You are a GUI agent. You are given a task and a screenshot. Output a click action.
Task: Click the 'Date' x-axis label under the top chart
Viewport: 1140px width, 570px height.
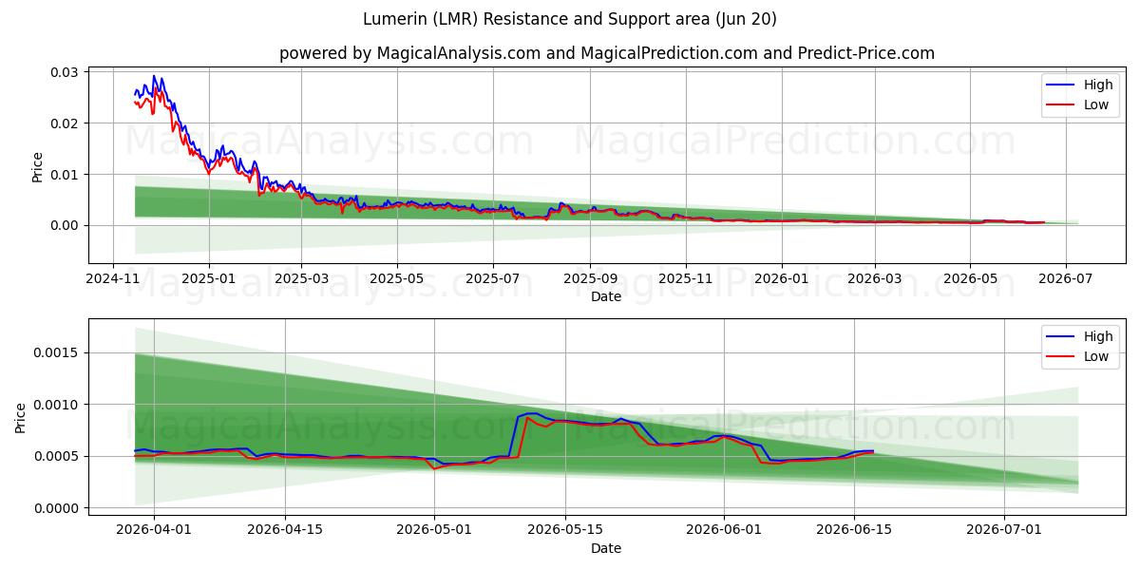(x=606, y=296)
